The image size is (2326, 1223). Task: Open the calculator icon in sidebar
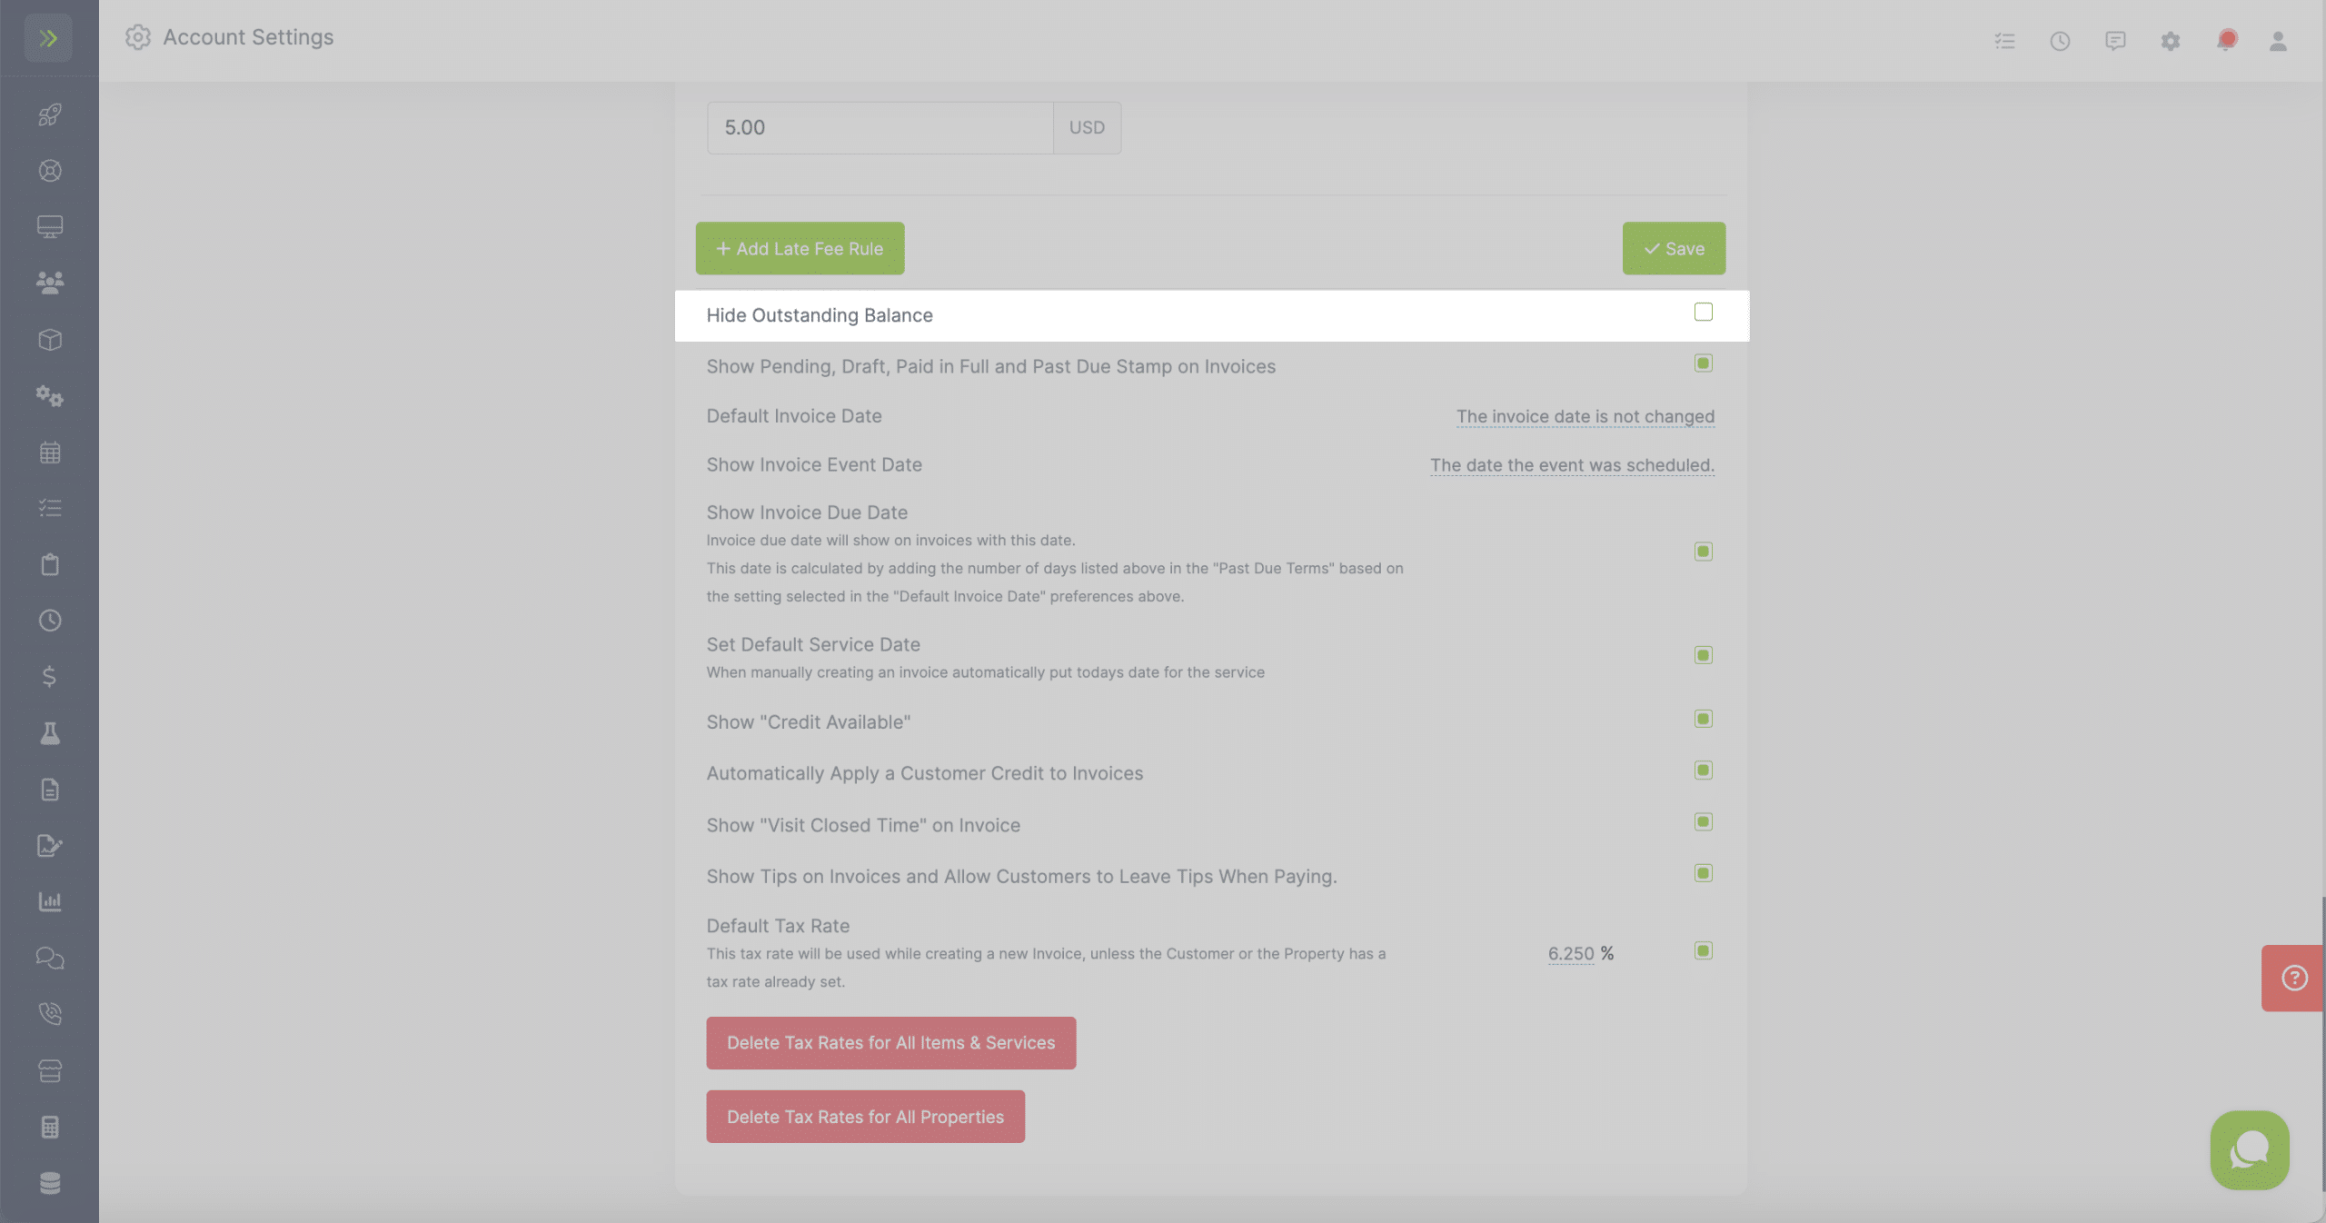tap(50, 1127)
